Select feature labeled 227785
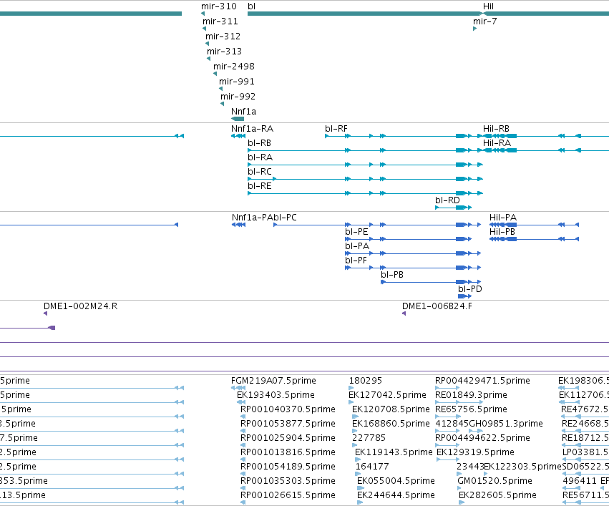The image size is (609, 506). pos(355,445)
